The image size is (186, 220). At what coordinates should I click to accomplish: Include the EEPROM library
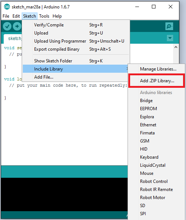pos(156,109)
